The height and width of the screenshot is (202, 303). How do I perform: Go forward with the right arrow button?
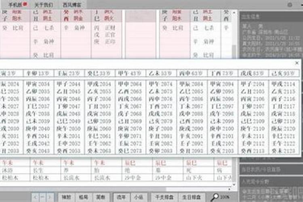point(50,197)
